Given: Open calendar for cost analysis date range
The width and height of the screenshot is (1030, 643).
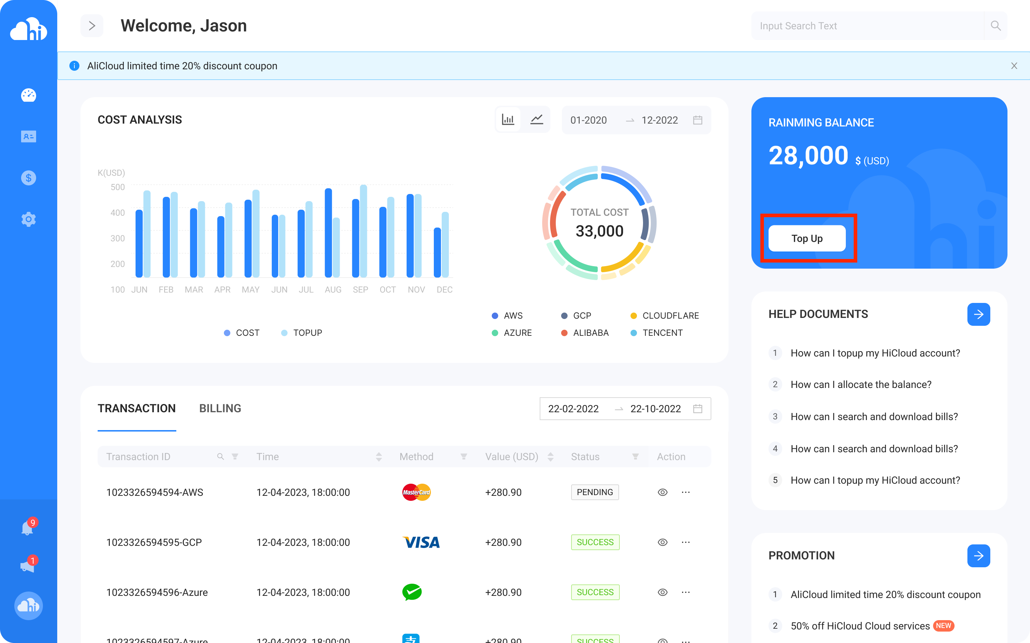Looking at the screenshot, I should 698,120.
